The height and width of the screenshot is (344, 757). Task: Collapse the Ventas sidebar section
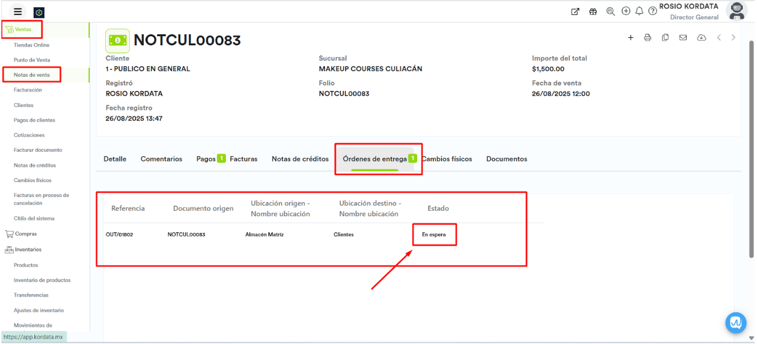point(23,29)
